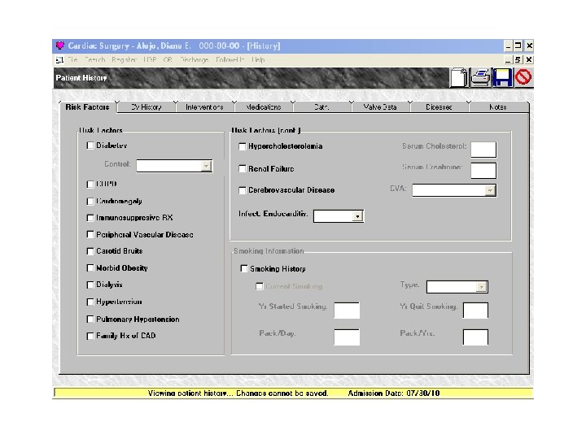Select the Risk Factors tab
This screenshot has width=586, height=439.
point(87,107)
